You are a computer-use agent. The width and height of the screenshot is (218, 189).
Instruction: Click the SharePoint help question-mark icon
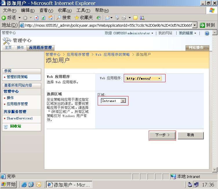point(207,33)
